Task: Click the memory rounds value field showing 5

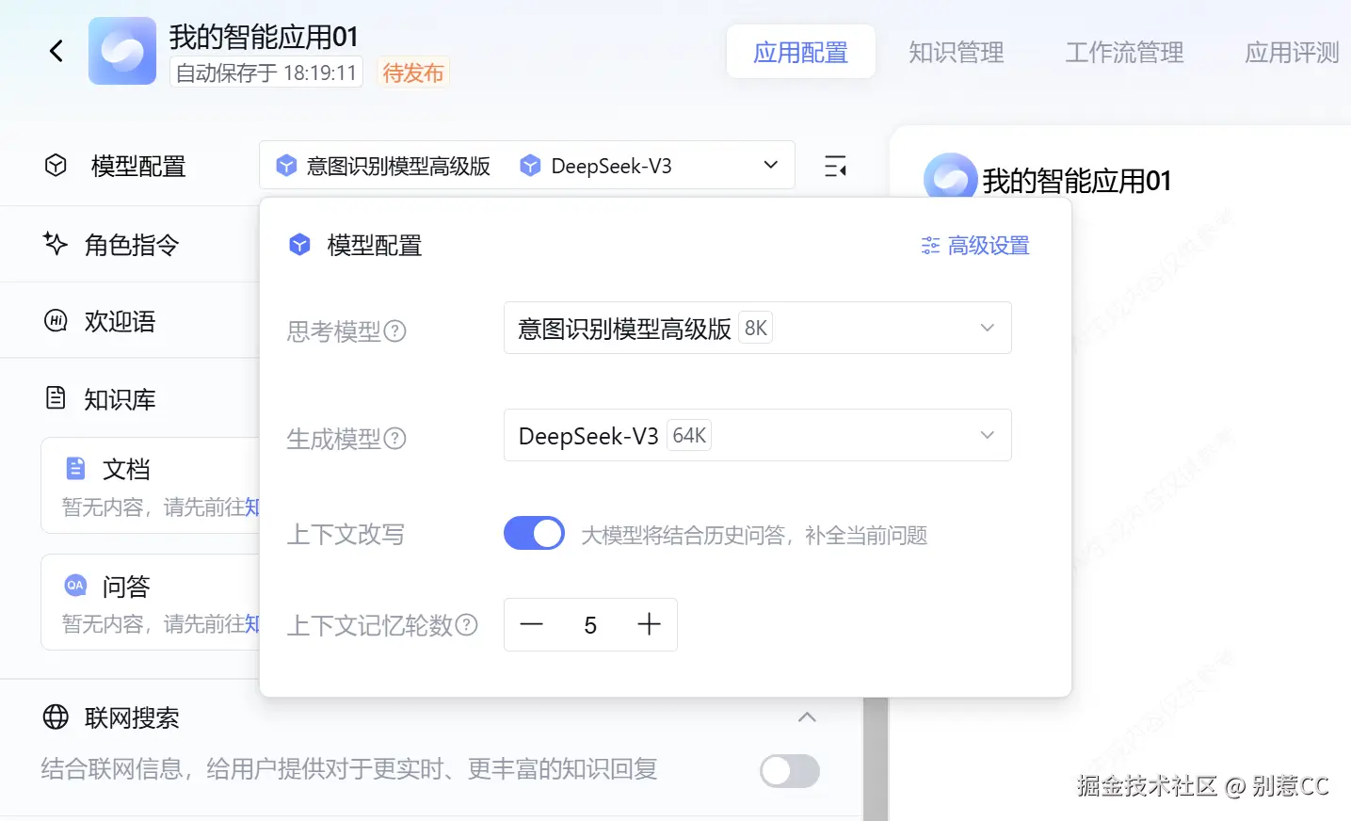Action: coord(590,625)
